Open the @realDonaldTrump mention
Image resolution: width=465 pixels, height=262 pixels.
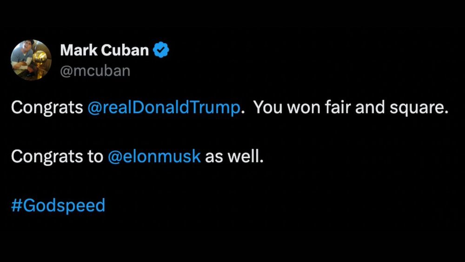pos(164,107)
